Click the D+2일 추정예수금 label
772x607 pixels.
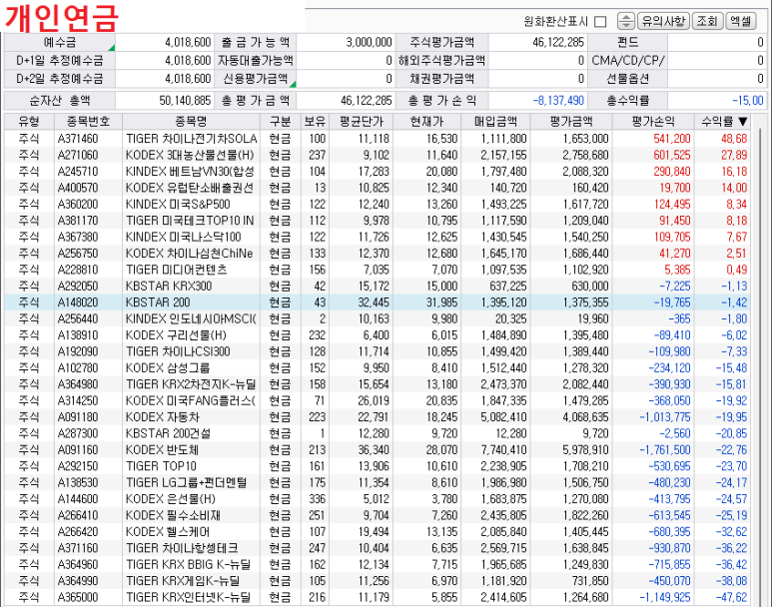pos(60,79)
